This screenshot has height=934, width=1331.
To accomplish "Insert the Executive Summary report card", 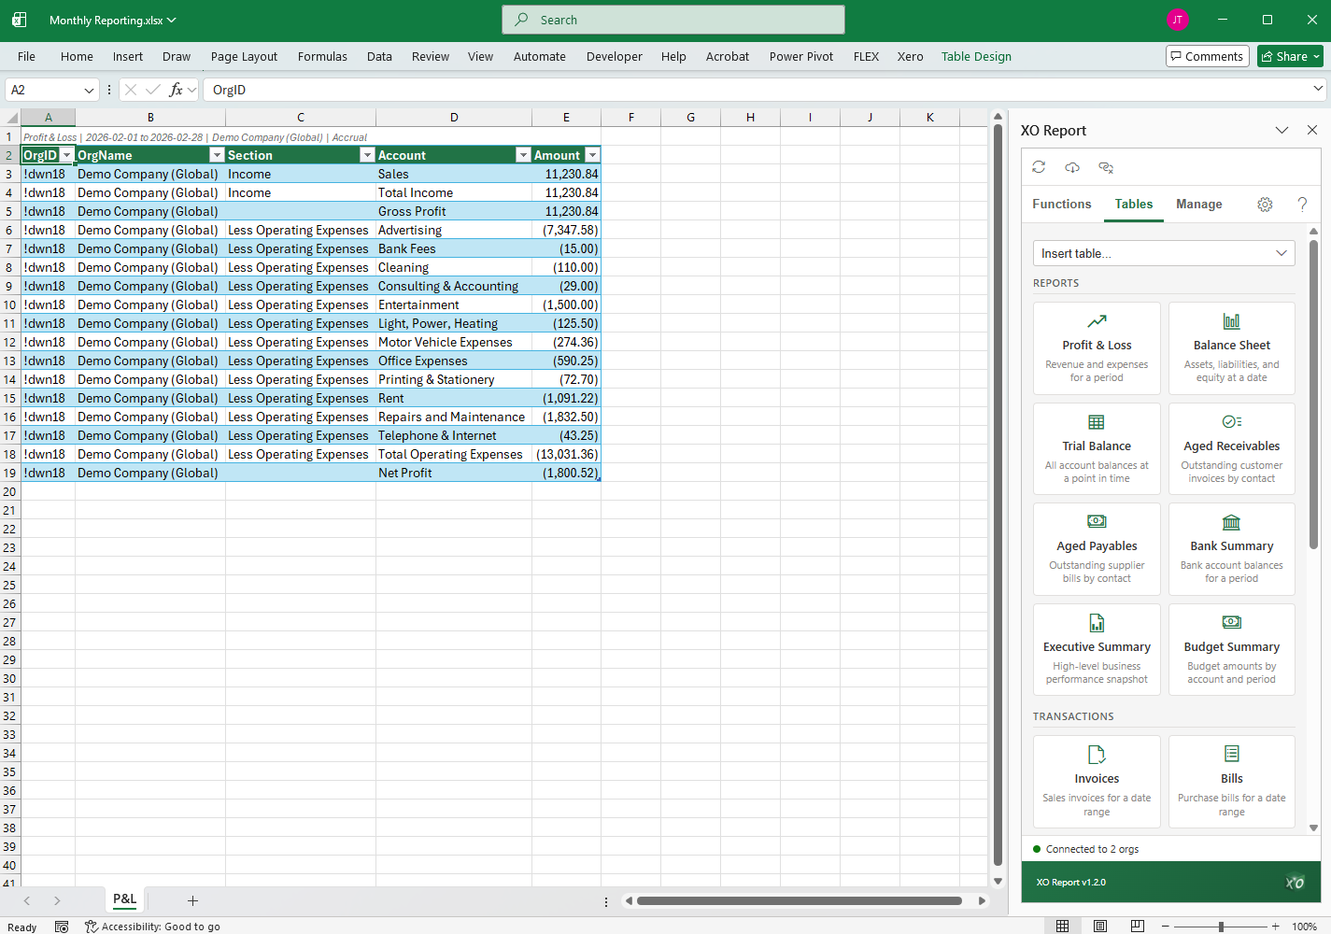I will [1097, 649].
